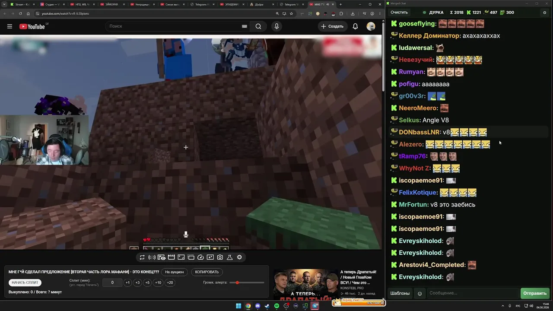The image size is (553, 311).
Task: Add +20 minutes to the split
Action: coord(170,283)
